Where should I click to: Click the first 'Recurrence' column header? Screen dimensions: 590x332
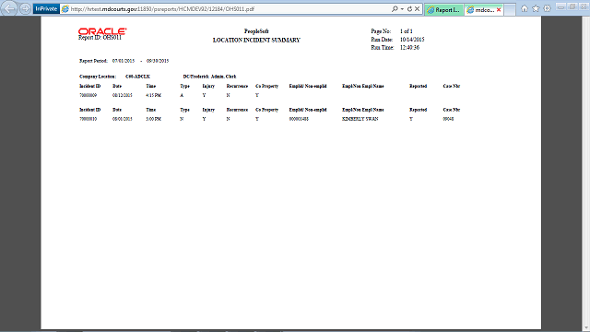(x=237, y=86)
